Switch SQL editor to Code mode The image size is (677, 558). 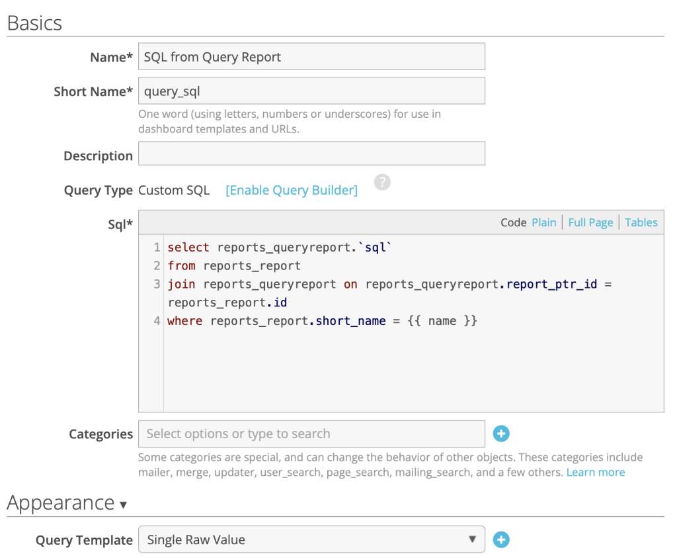pyautogui.click(x=513, y=222)
